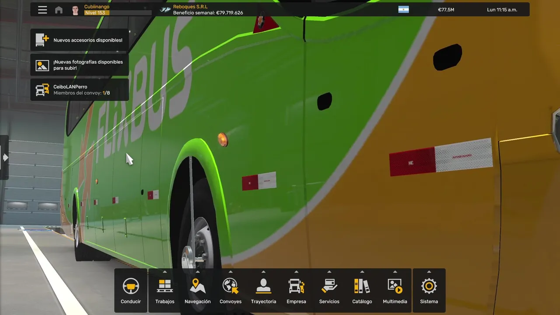Screen dimensions: 560x315
Task: Expand the submenu arrow above Convoyes
Action: pos(231,272)
